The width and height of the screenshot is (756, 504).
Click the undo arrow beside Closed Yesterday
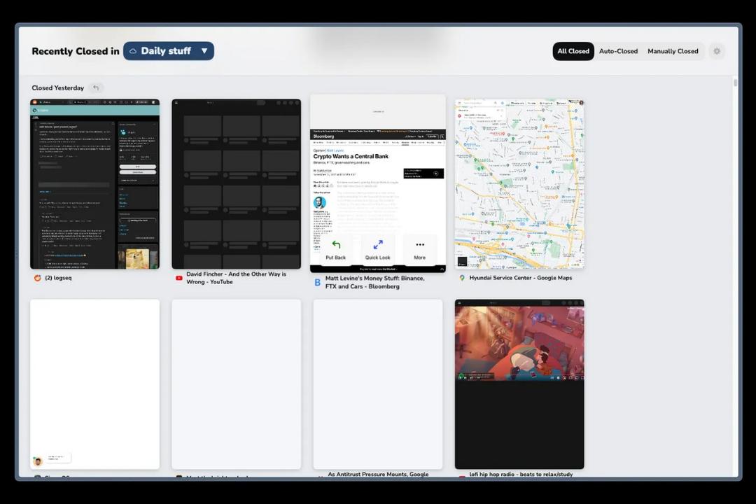coord(96,87)
